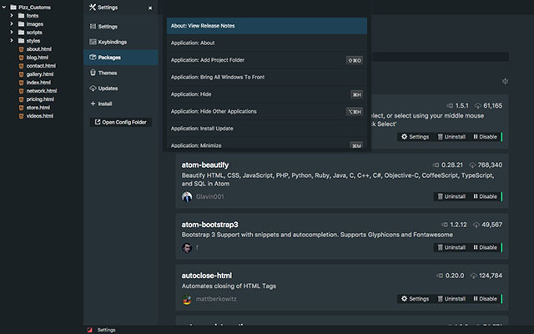Open Settings for autoclose-html
Image resolution: width=534 pixels, height=334 pixels.
(x=416, y=299)
